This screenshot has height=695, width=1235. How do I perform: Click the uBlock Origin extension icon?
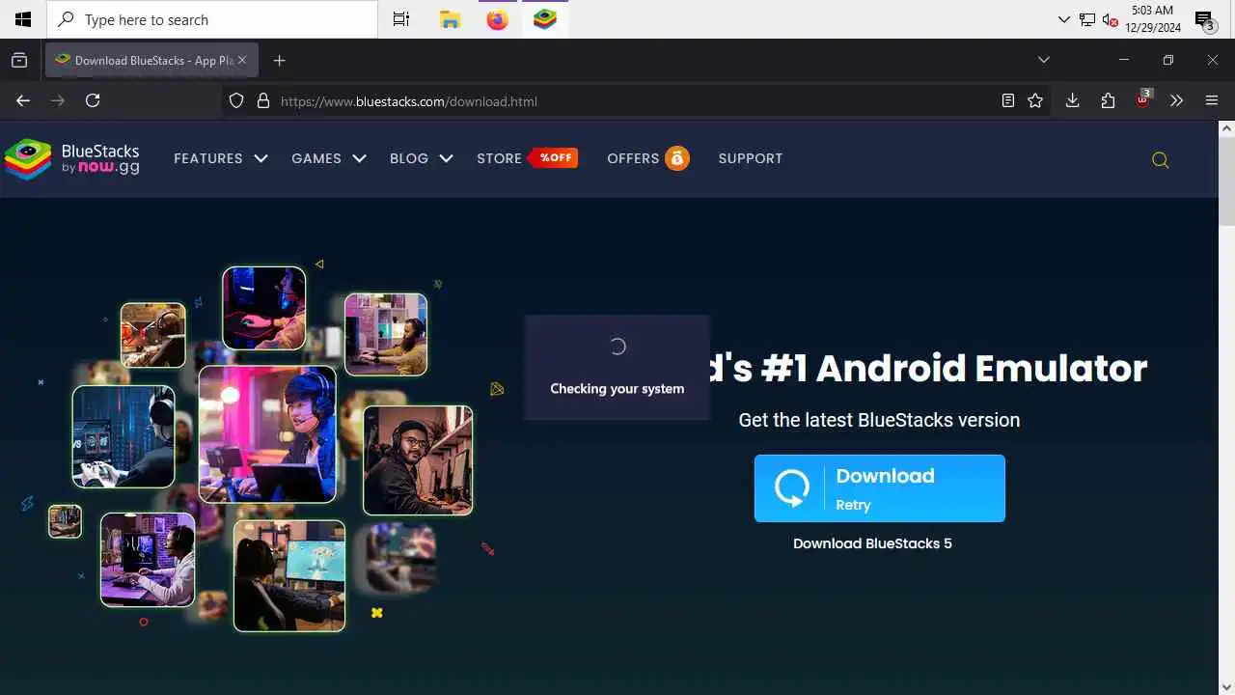(1143, 99)
